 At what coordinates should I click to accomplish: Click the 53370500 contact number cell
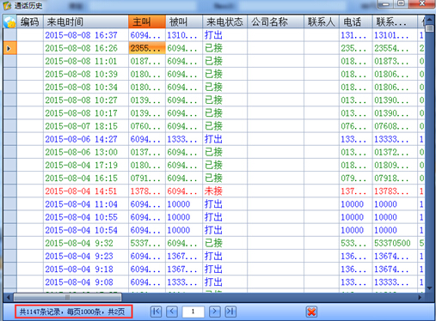[x=395, y=243]
